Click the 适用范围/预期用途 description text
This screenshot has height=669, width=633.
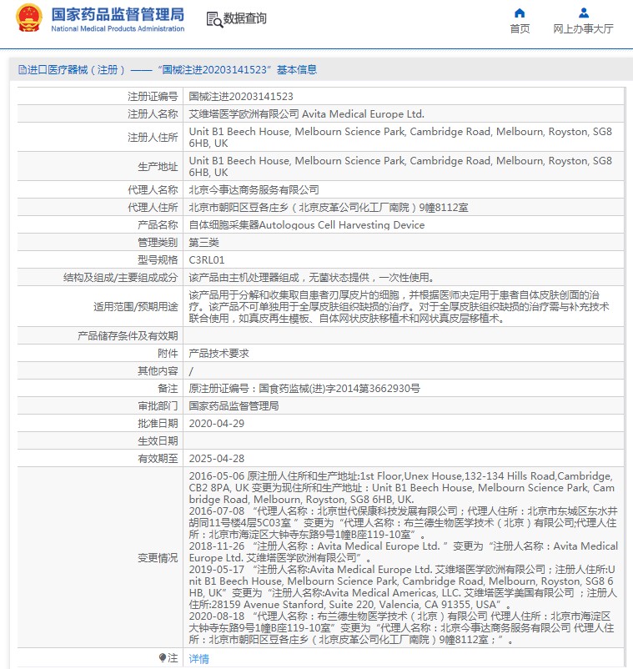(399, 306)
